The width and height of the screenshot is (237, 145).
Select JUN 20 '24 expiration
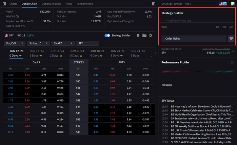coord(117,53)
